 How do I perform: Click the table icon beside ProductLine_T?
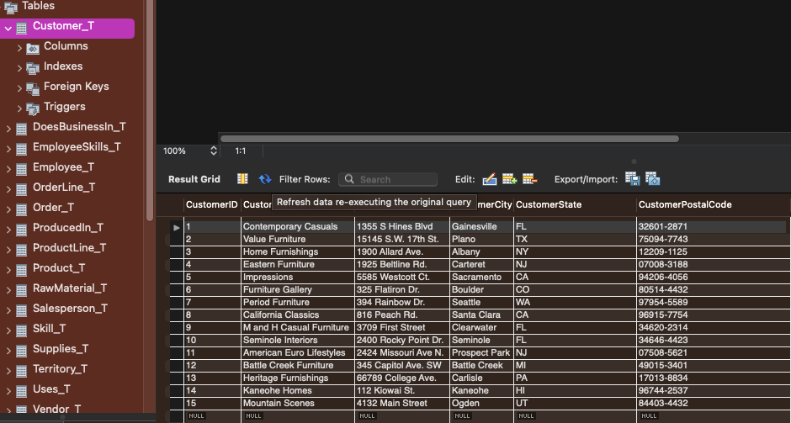click(22, 250)
